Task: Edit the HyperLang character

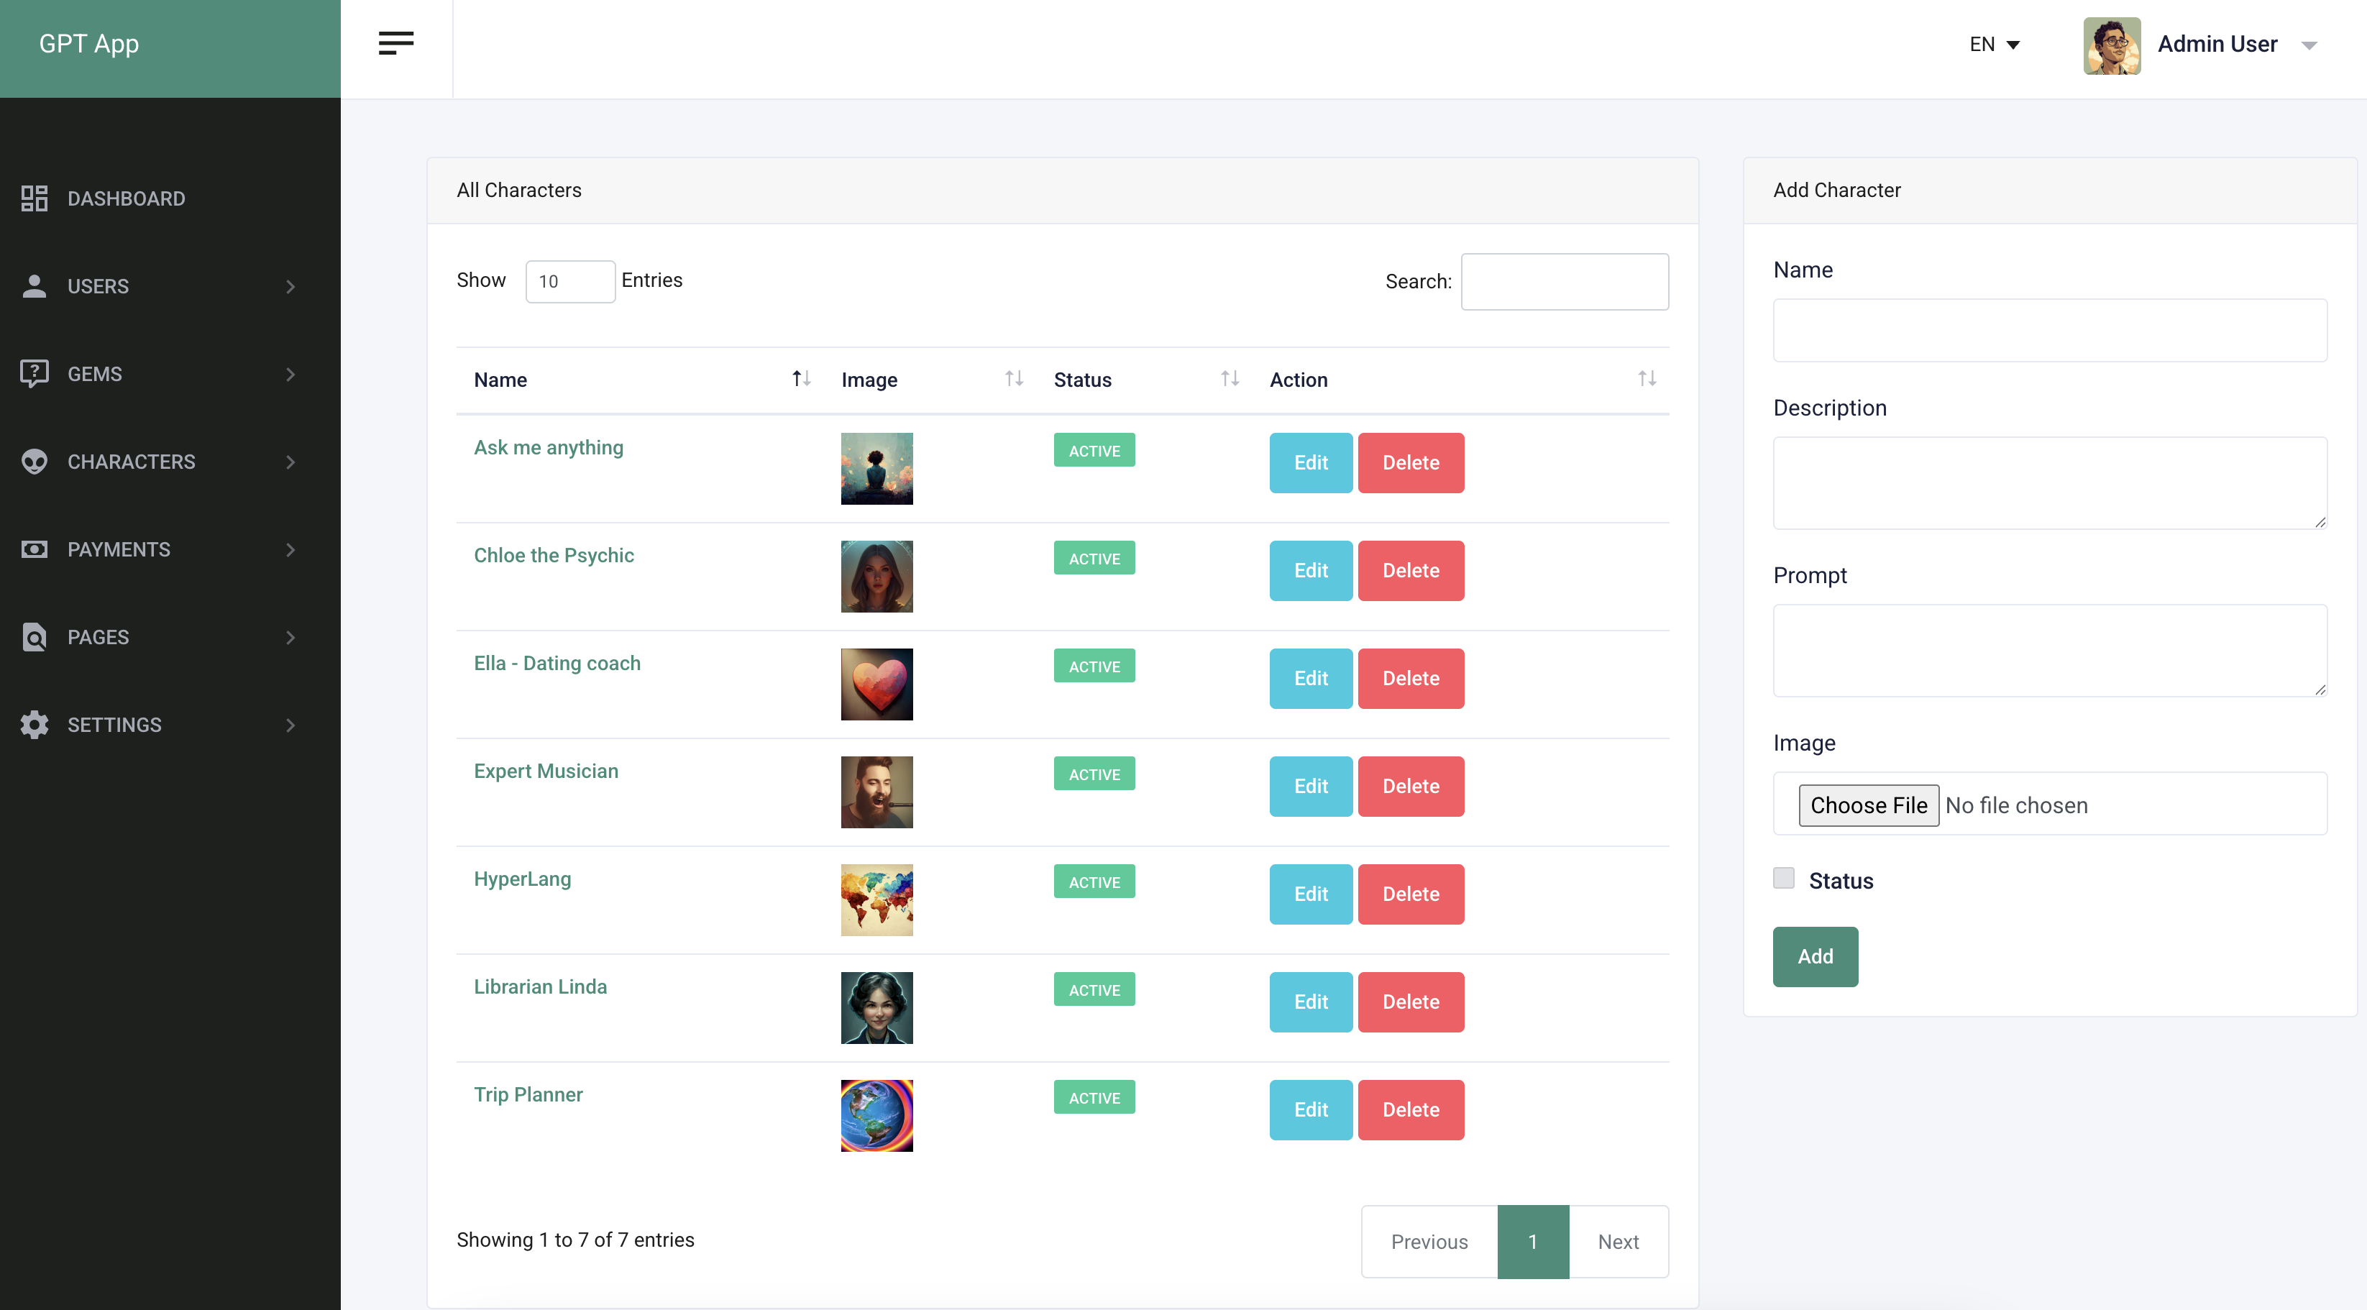Action: (x=1310, y=894)
